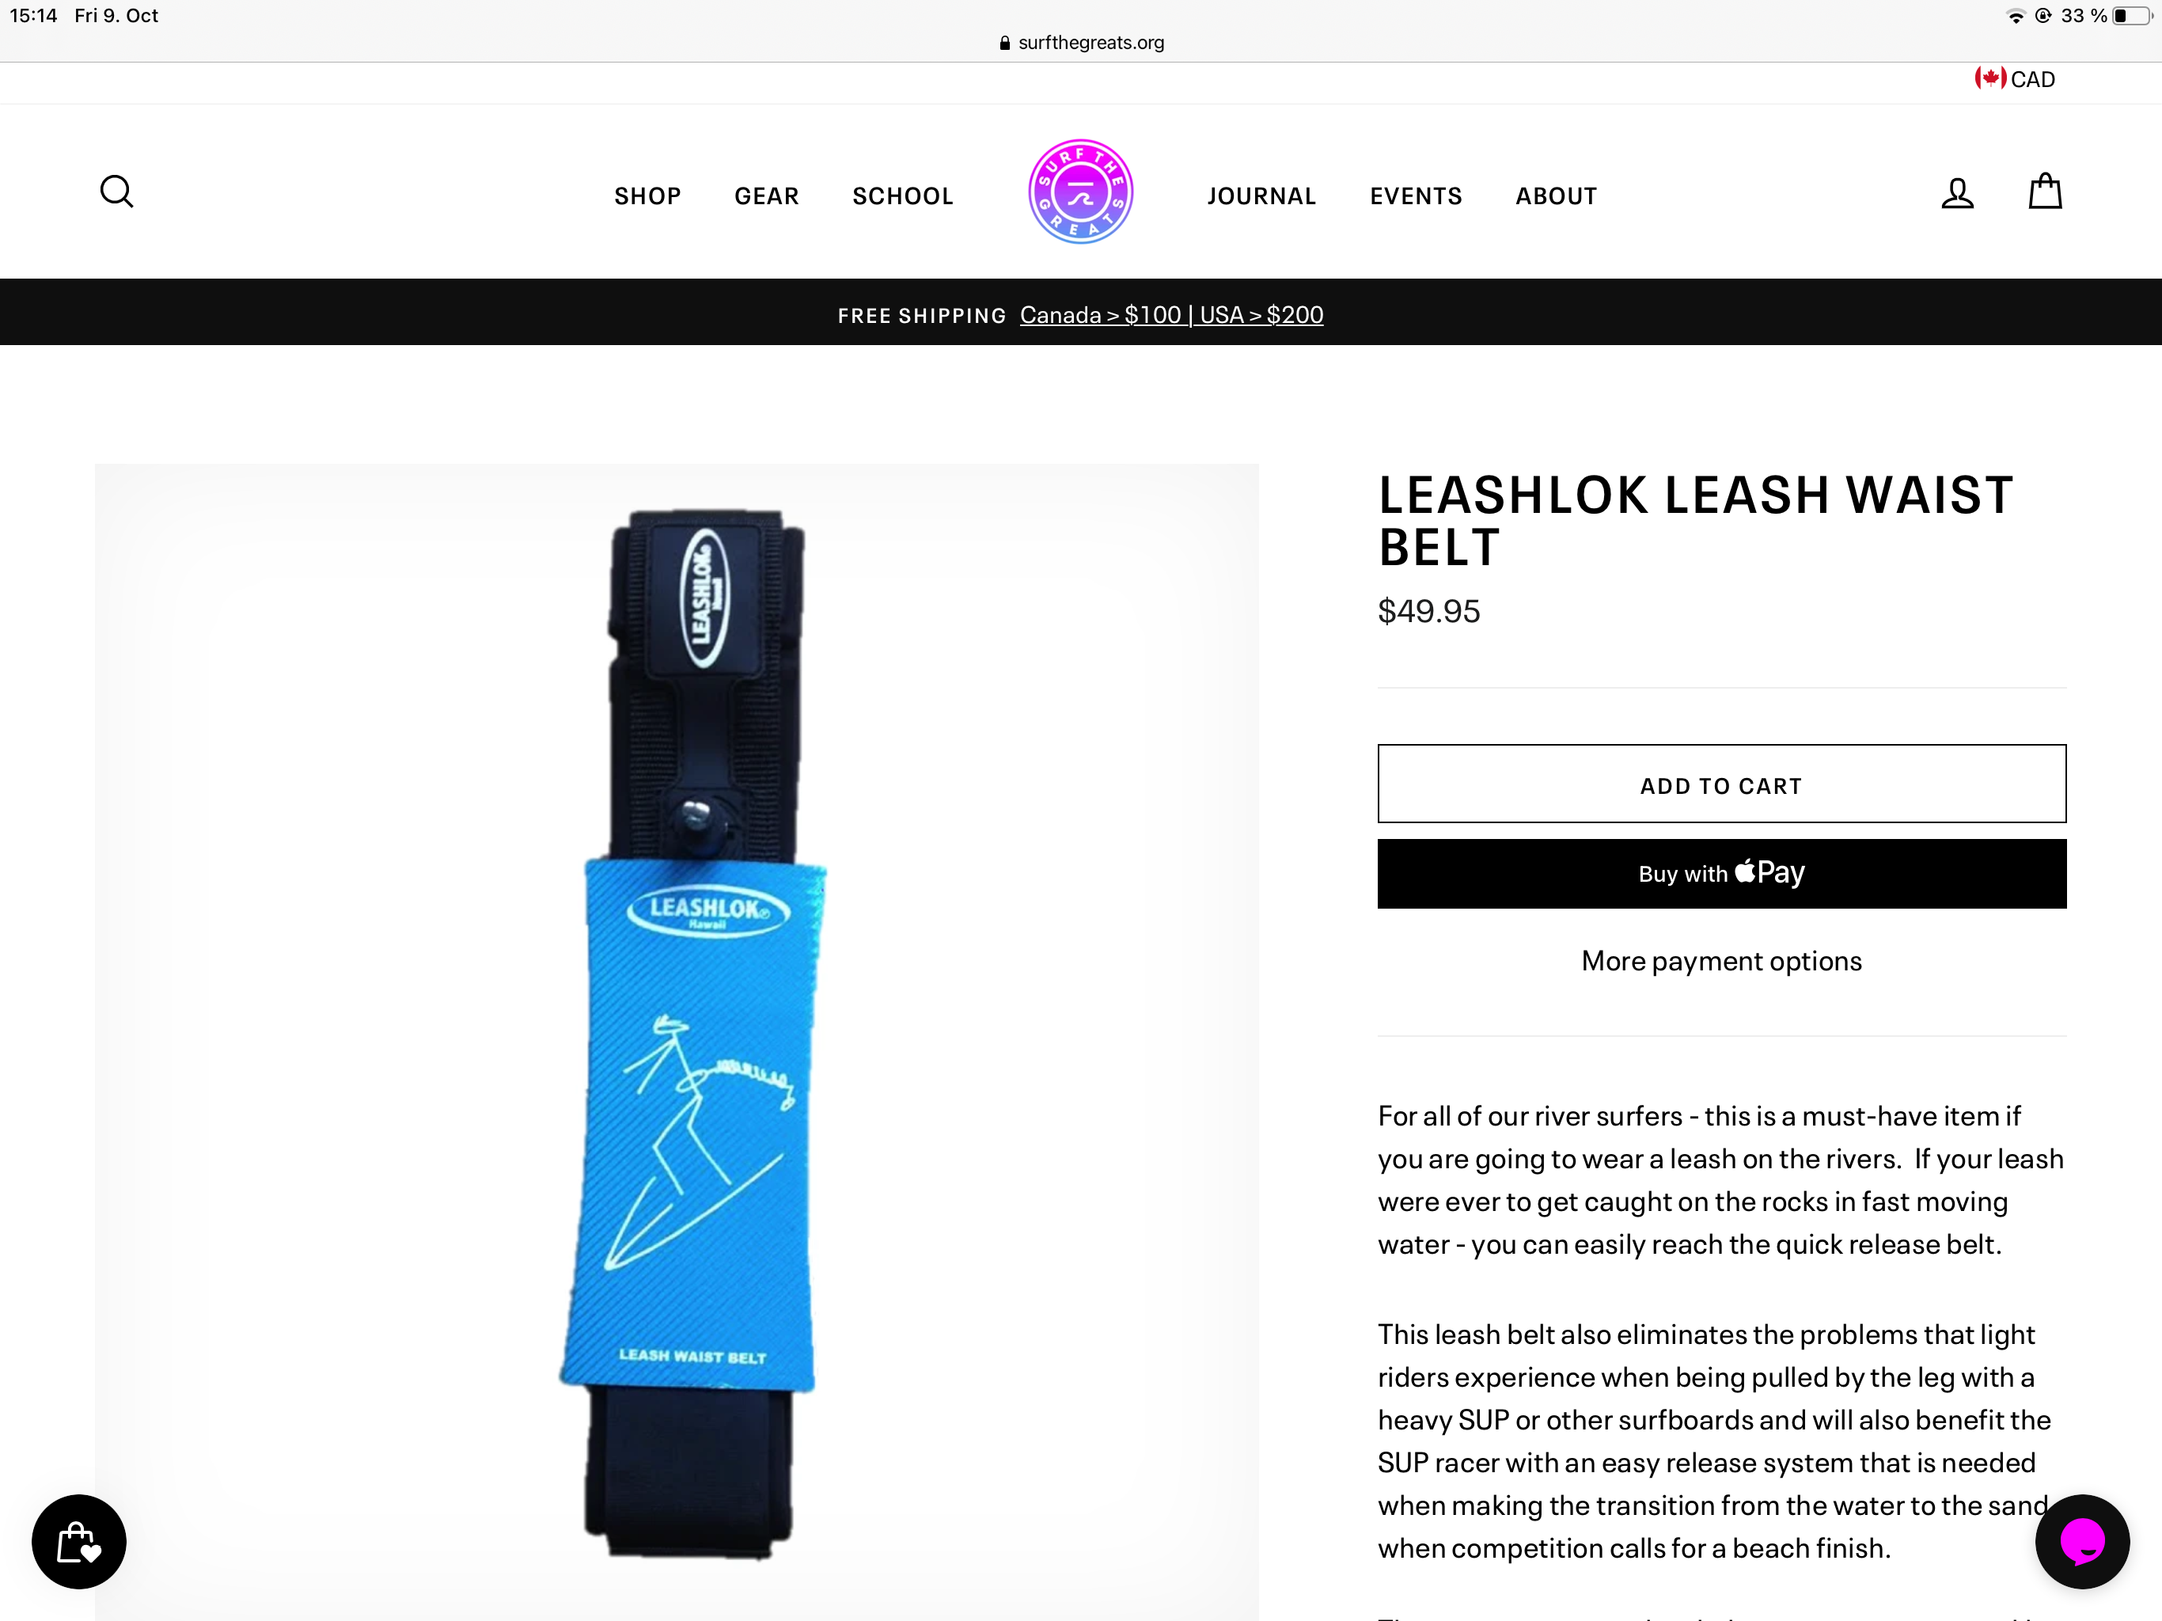Follow the free shipping Canada USA link
The width and height of the screenshot is (2162, 1621).
1171,315
